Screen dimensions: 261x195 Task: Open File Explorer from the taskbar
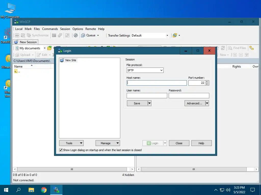coord(31,190)
